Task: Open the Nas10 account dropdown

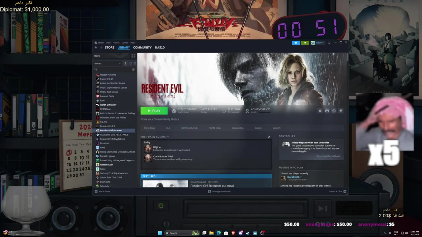Action: click(x=318, y=42)
